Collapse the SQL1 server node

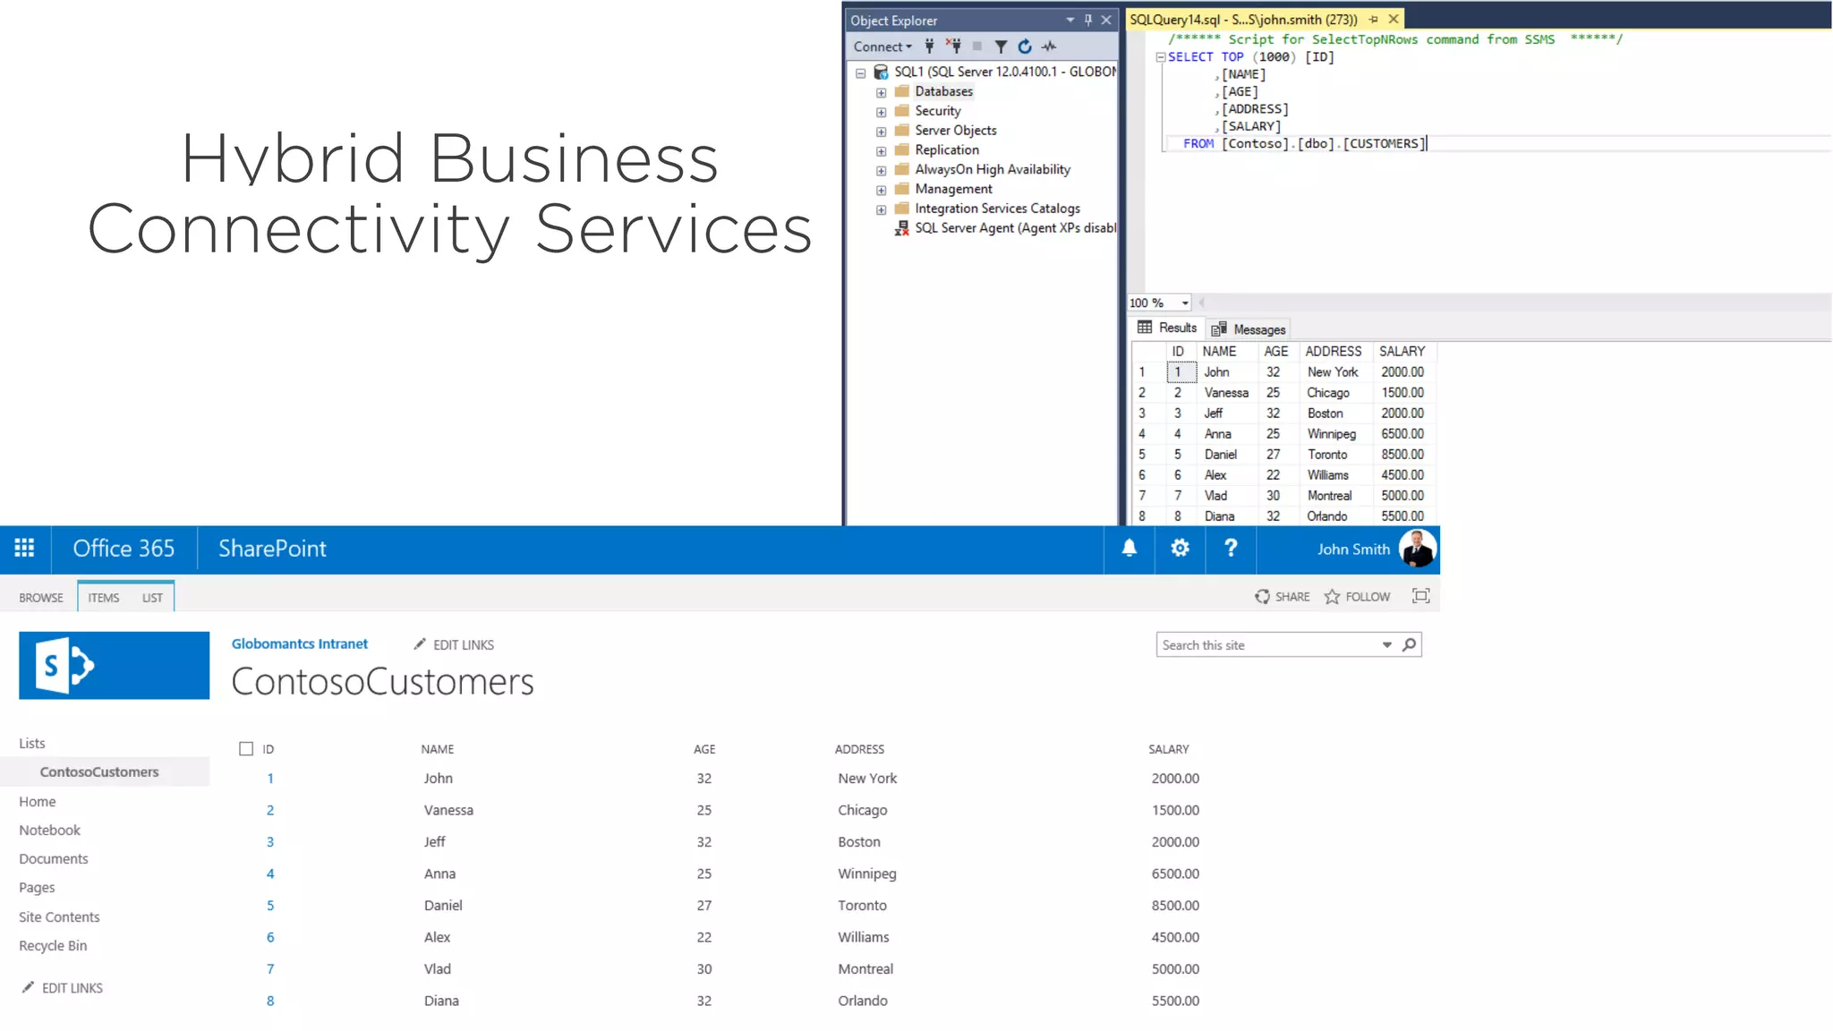[x=861, y=72]
